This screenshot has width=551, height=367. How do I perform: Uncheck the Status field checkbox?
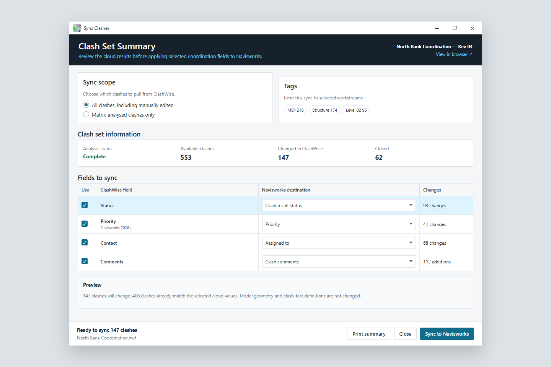[85, 205]
